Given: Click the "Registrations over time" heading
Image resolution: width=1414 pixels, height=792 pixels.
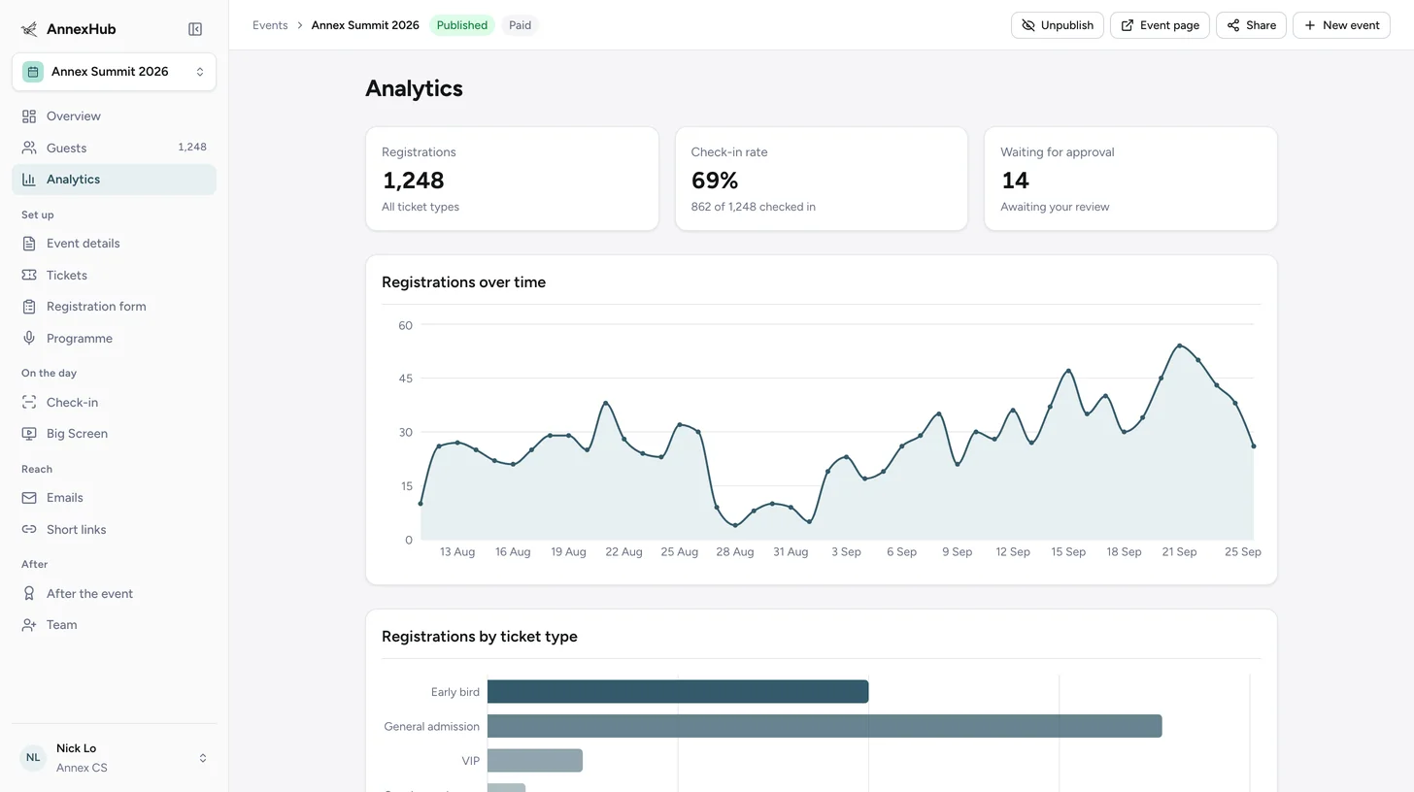Looking at the screenshot, I should point(463,282).
